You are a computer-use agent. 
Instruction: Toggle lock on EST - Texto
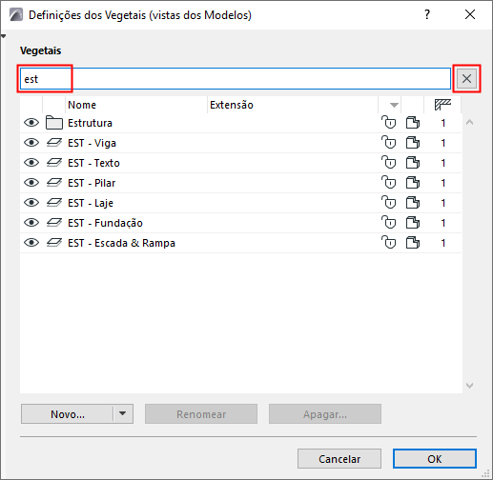click(x=388, y=163)
